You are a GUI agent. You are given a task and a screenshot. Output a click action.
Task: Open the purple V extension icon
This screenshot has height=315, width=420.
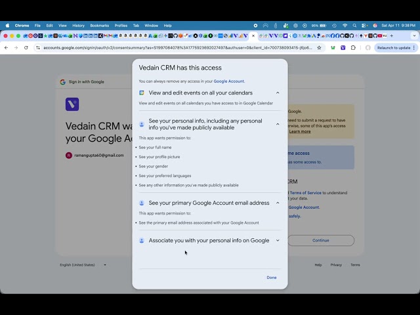point(343,48)
